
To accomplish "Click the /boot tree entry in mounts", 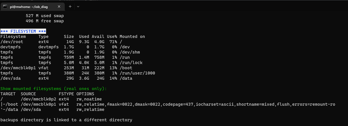I will pos(9,104).
